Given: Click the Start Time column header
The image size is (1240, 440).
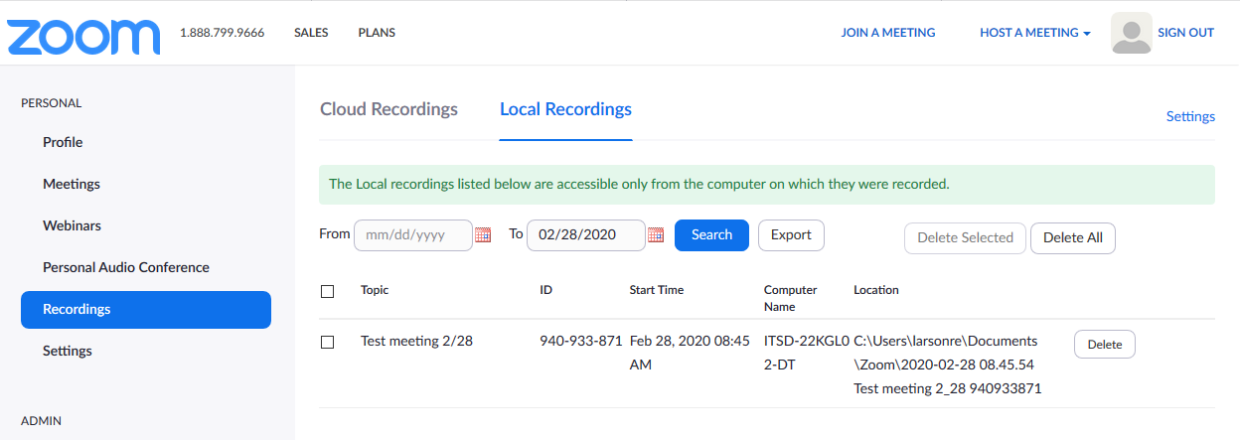Looking at the screenshot, I should [657, 290].
